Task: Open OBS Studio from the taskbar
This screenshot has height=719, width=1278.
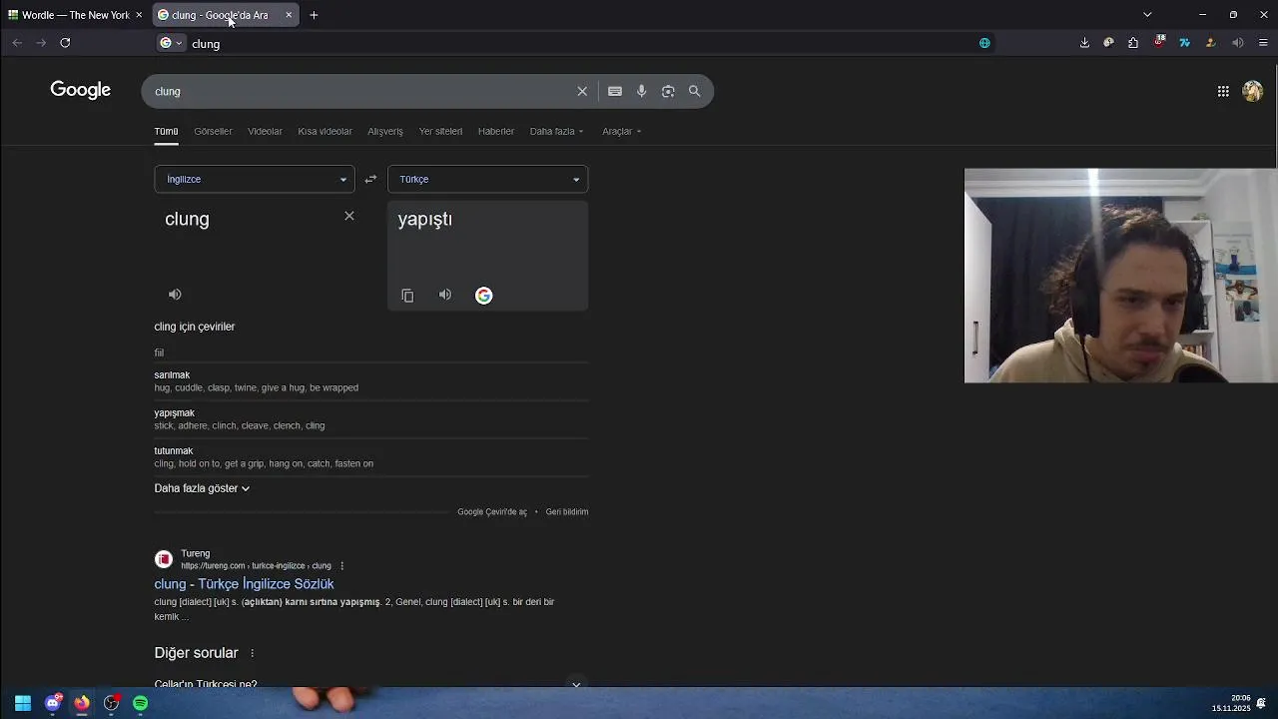Action: tap(112, 703)
